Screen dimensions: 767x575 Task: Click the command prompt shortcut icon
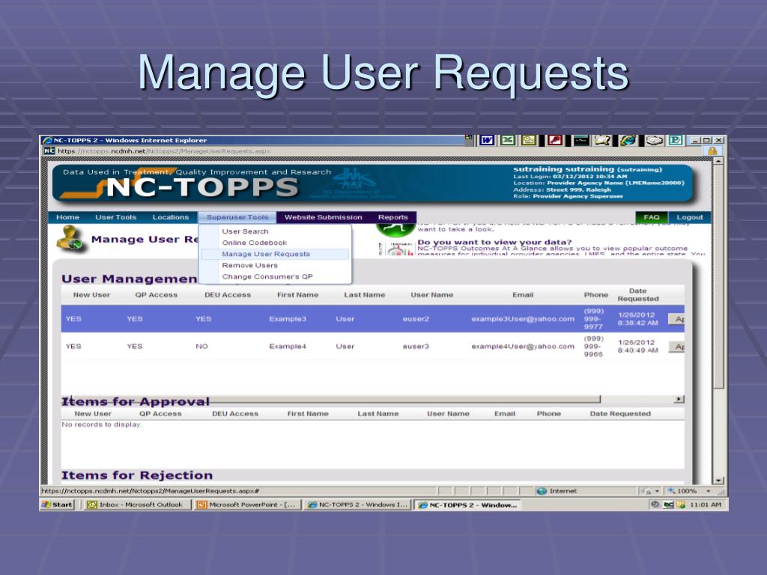581,140
